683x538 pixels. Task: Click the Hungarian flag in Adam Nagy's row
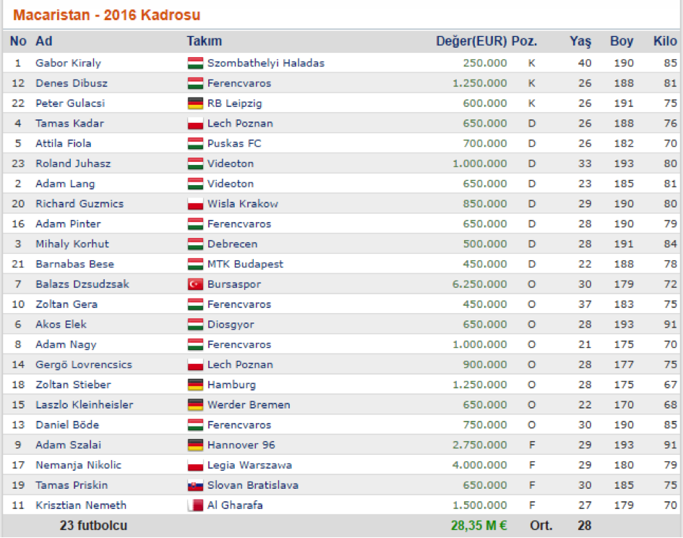click(195, 344)
